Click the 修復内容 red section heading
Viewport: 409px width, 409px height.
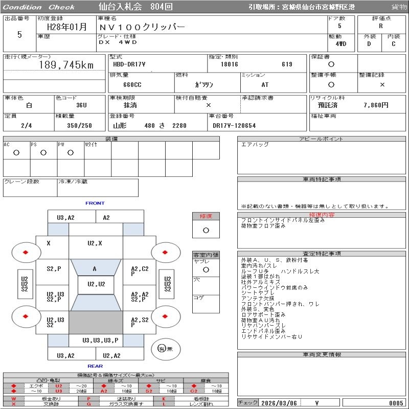(322, 215)
